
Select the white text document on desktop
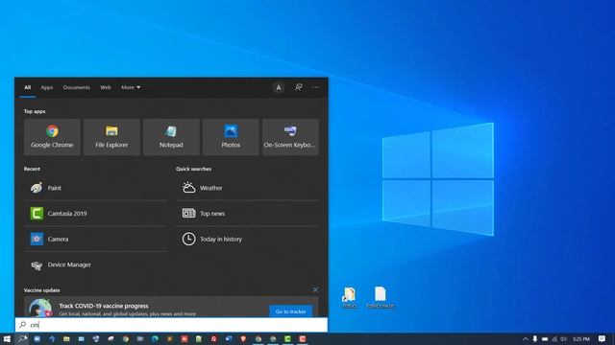(x=381, y=298)
